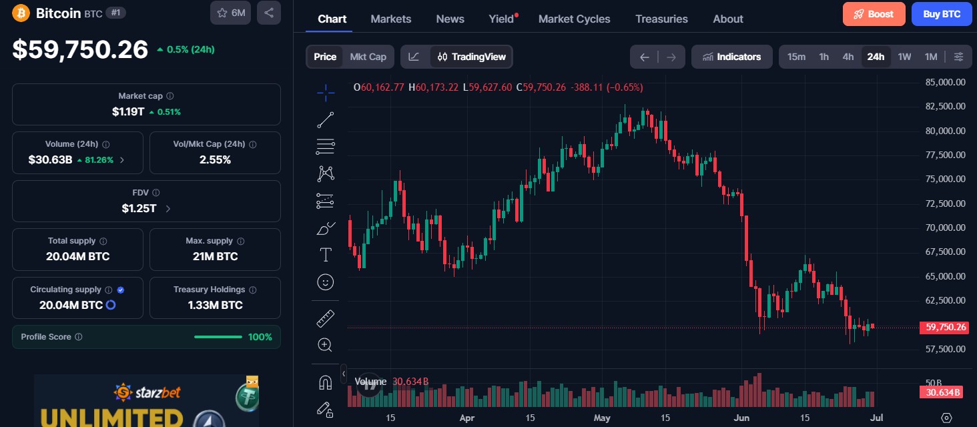Open chart settings gear at bottom right

946,418
